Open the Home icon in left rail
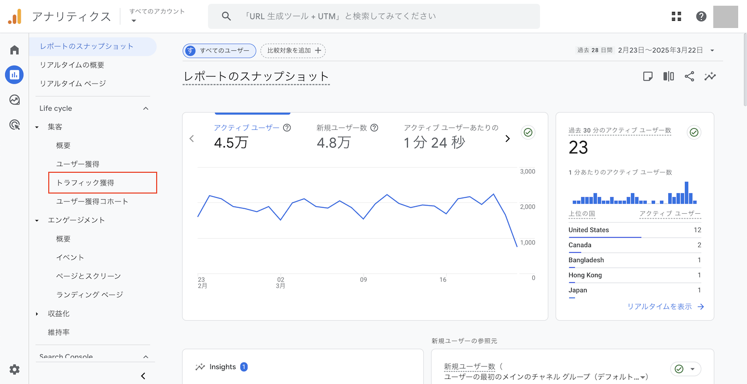 pyautogui.click(x=15, y=50)
